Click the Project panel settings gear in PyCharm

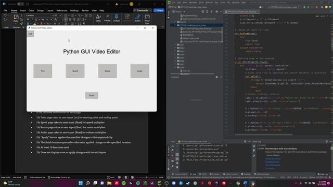pos(216,11)
